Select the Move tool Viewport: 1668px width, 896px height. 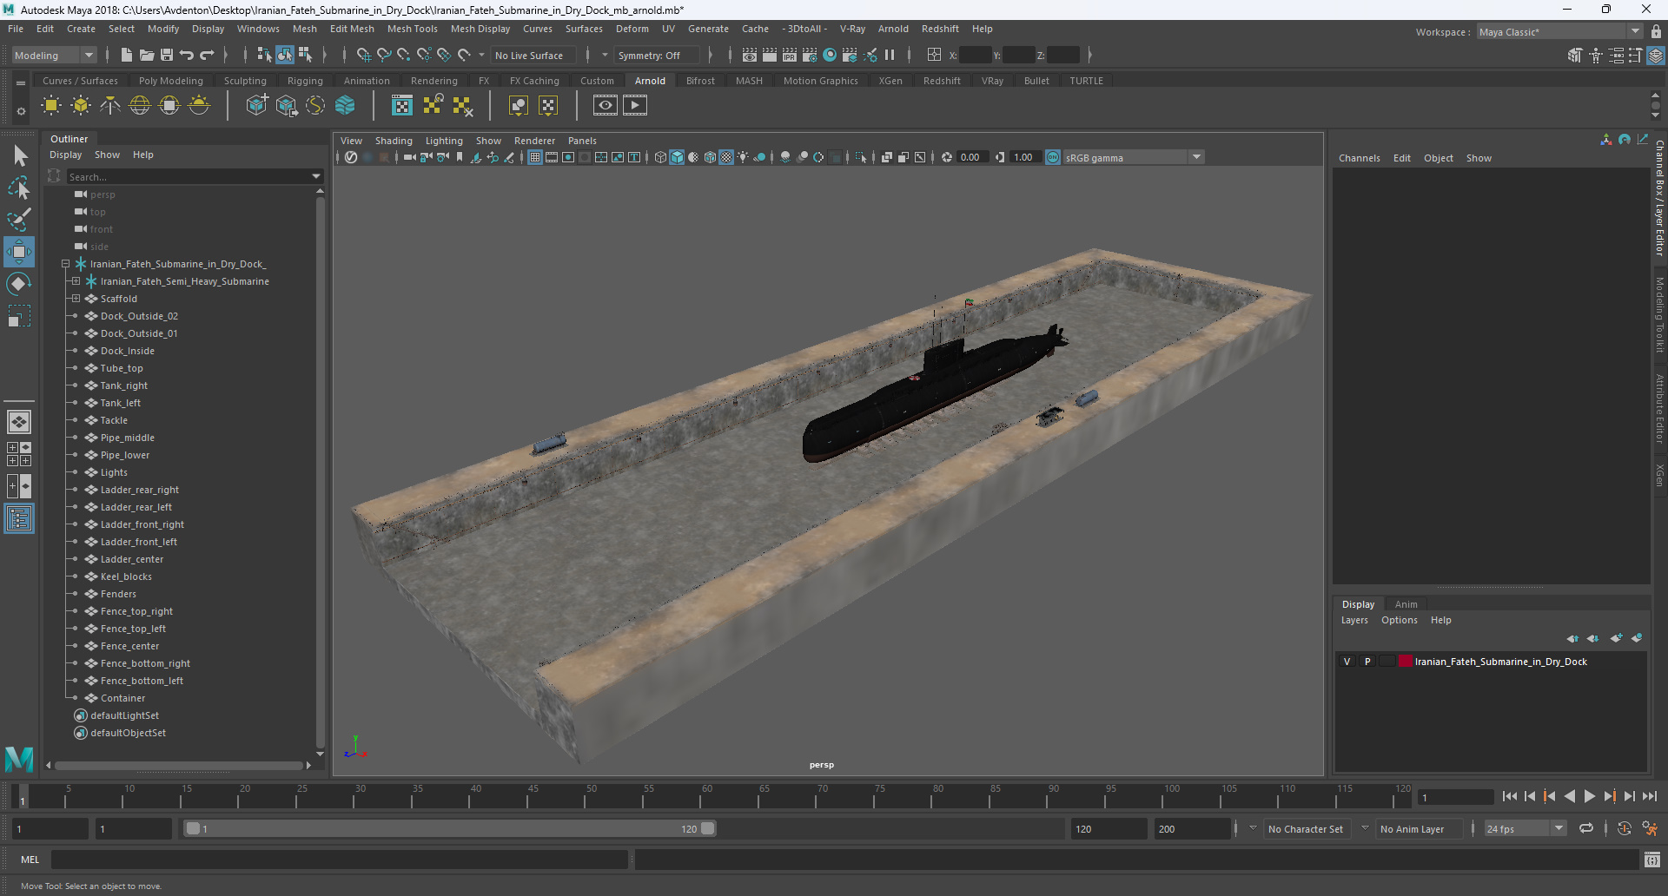click(x=19, y=252)
